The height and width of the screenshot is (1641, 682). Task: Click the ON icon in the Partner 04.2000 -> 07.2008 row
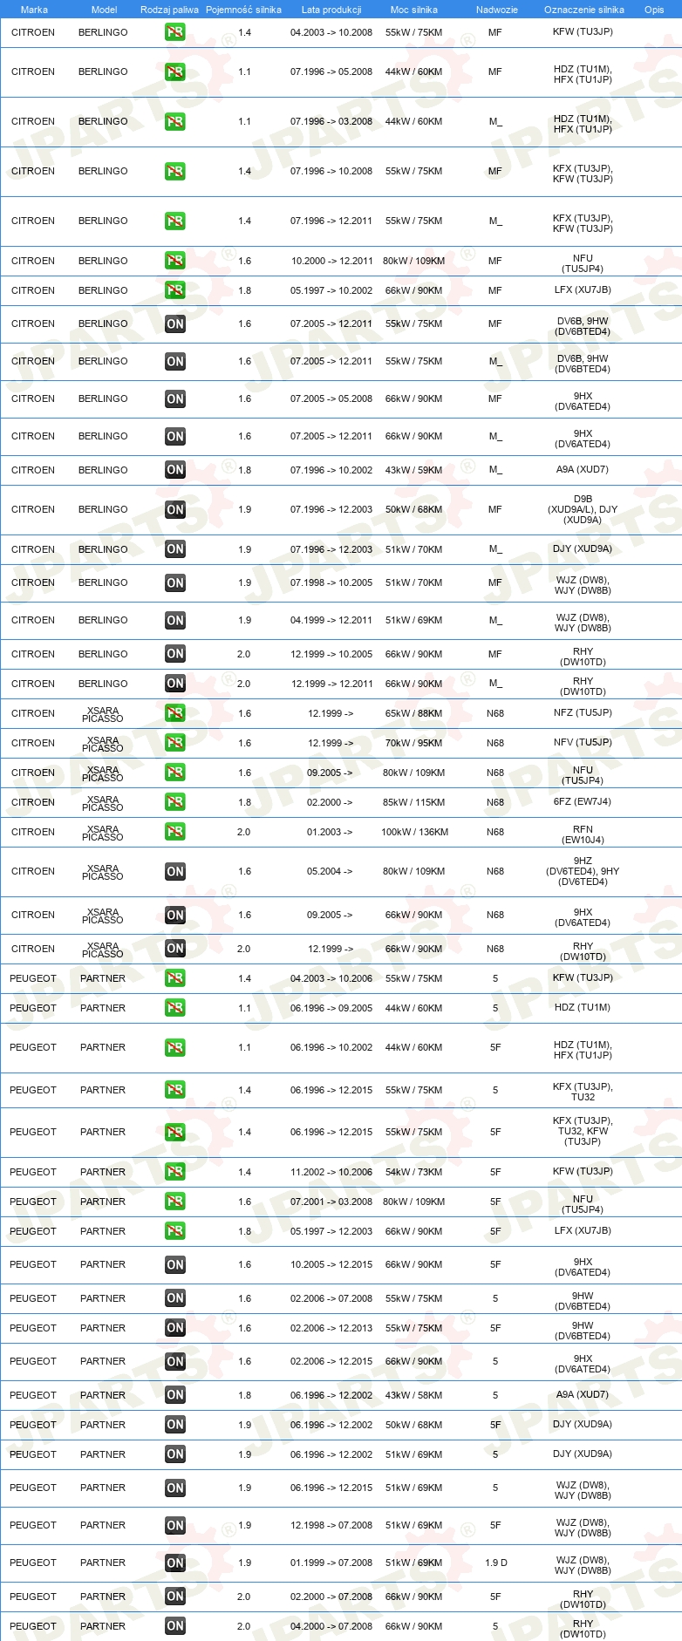tap(175, 1626)
